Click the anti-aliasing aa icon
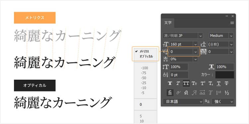Viewport: 249px width, 124px height. pos(207,102)
